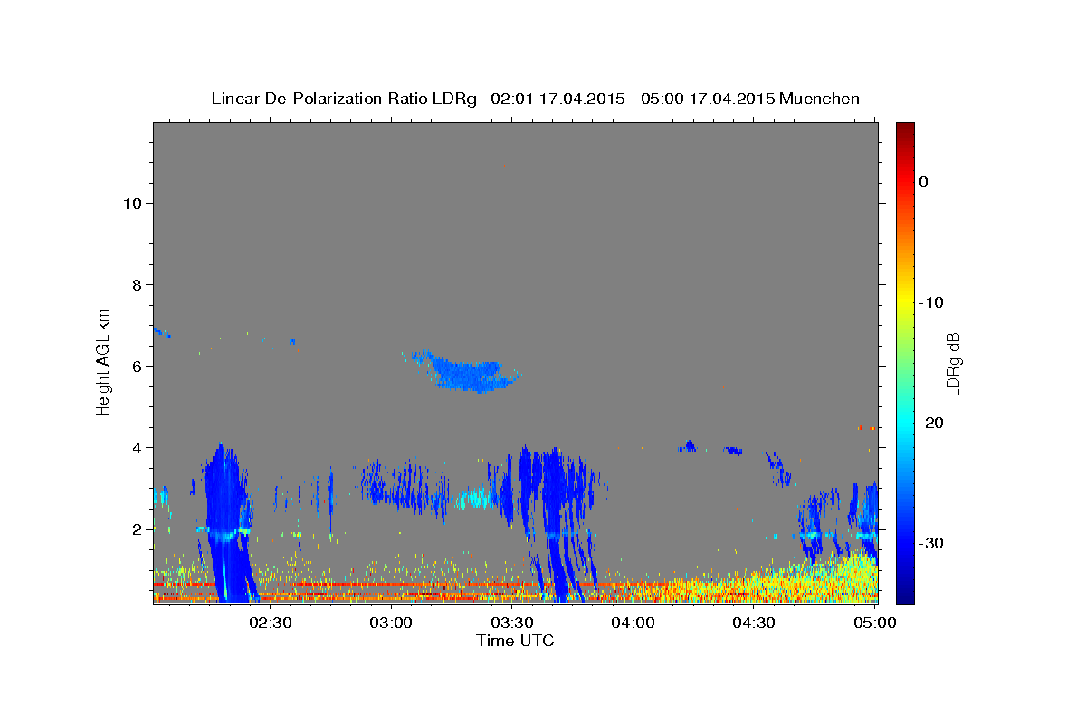Click the '02:30' time tick label
This screenshot has width=1086, height=724.
(x=271, y=624)
